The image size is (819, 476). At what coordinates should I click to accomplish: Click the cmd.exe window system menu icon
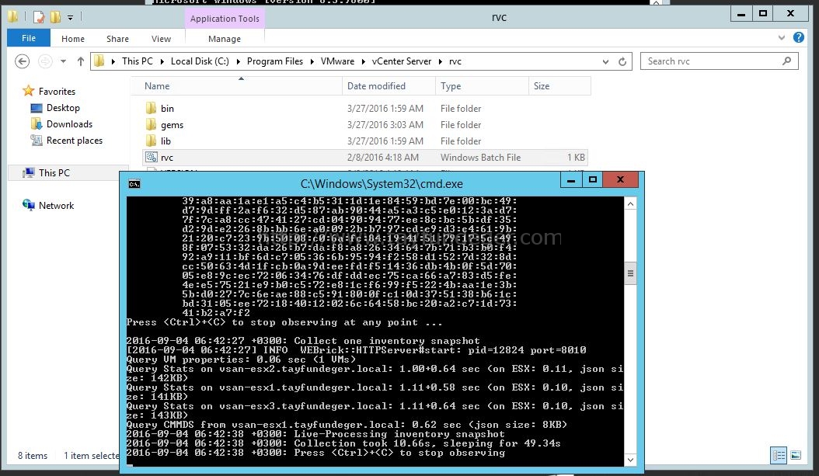point(134,184)
